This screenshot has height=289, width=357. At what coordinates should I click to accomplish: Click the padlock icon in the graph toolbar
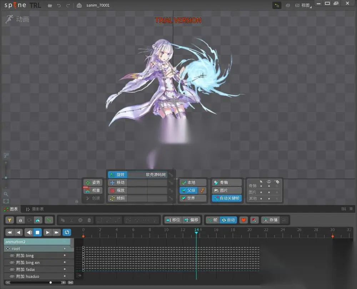[20, 220]
